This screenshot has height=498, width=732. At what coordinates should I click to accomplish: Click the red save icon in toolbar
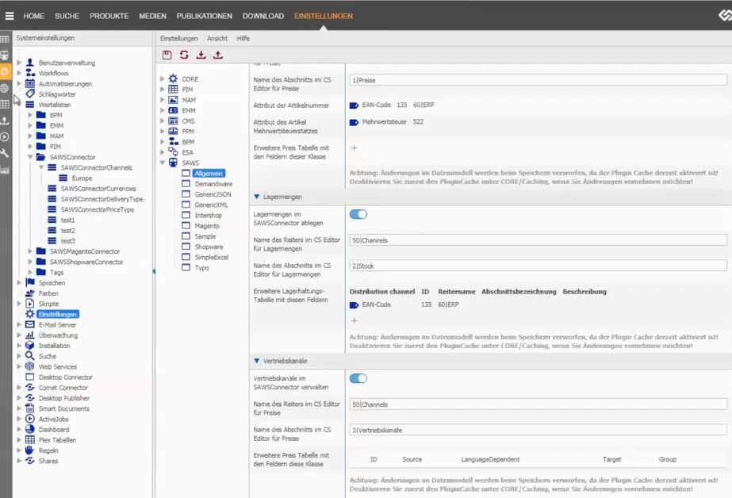tap(167, 55)
